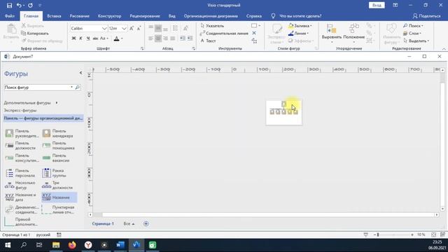Click the bullet list icon
Image resolution: width=448 pixels, height=252 pixels.
[x=175, y=28]
